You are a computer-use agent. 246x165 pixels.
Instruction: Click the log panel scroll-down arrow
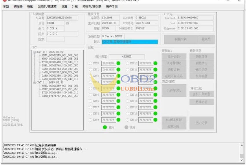(x=242, y=160)
